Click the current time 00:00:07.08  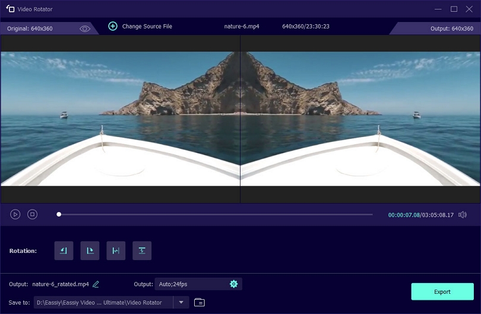click(x=404, y=215)
